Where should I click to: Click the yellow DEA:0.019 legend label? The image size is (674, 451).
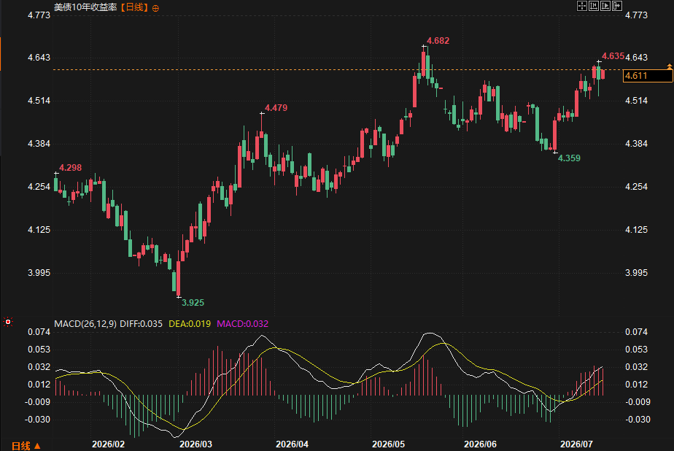(190, 324)
